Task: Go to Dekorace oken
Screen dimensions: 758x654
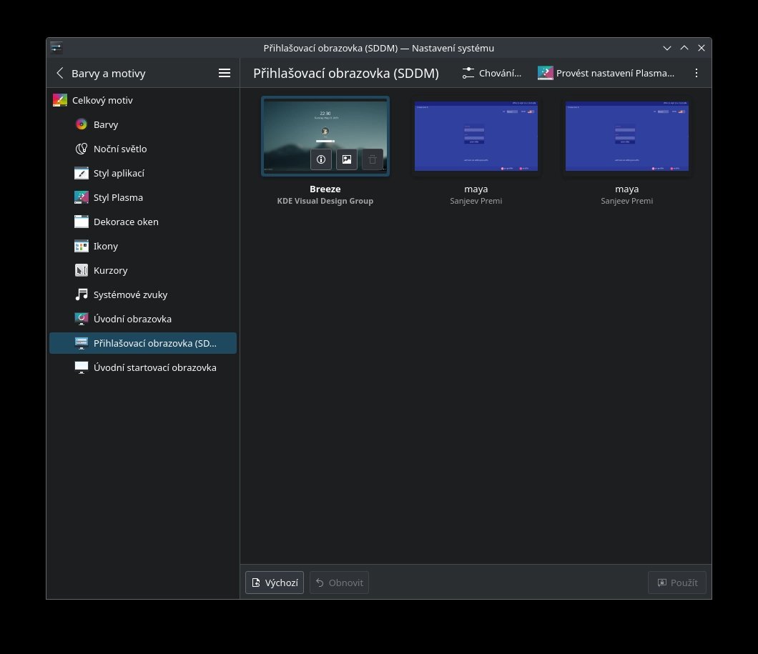Action: pyautogui.click(x=126, y=222)
